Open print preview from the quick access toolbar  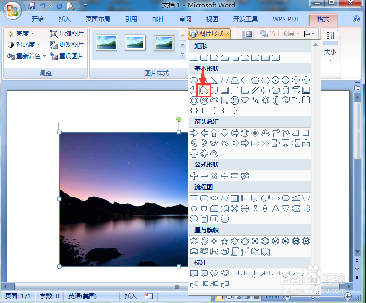click(x=70, y=6)
